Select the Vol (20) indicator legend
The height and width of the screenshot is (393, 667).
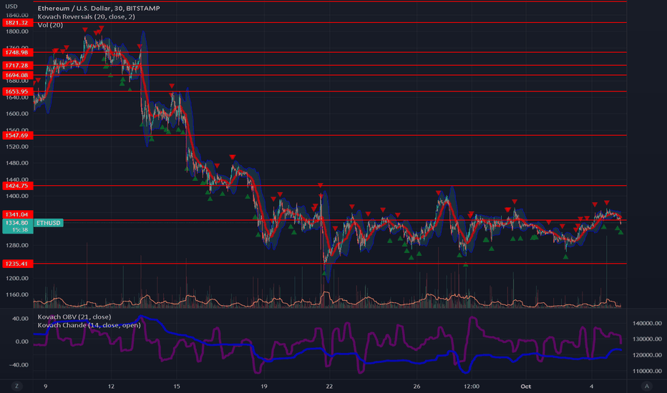pos(50,25)
